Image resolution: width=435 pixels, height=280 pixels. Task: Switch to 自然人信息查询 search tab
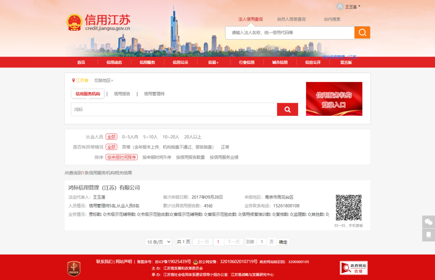(291, 19)
